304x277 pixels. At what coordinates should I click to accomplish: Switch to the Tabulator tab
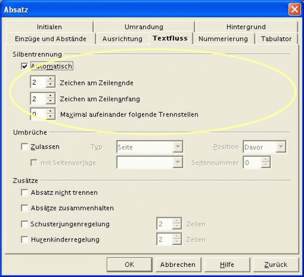pyautogui.click(x=276, y=39)
